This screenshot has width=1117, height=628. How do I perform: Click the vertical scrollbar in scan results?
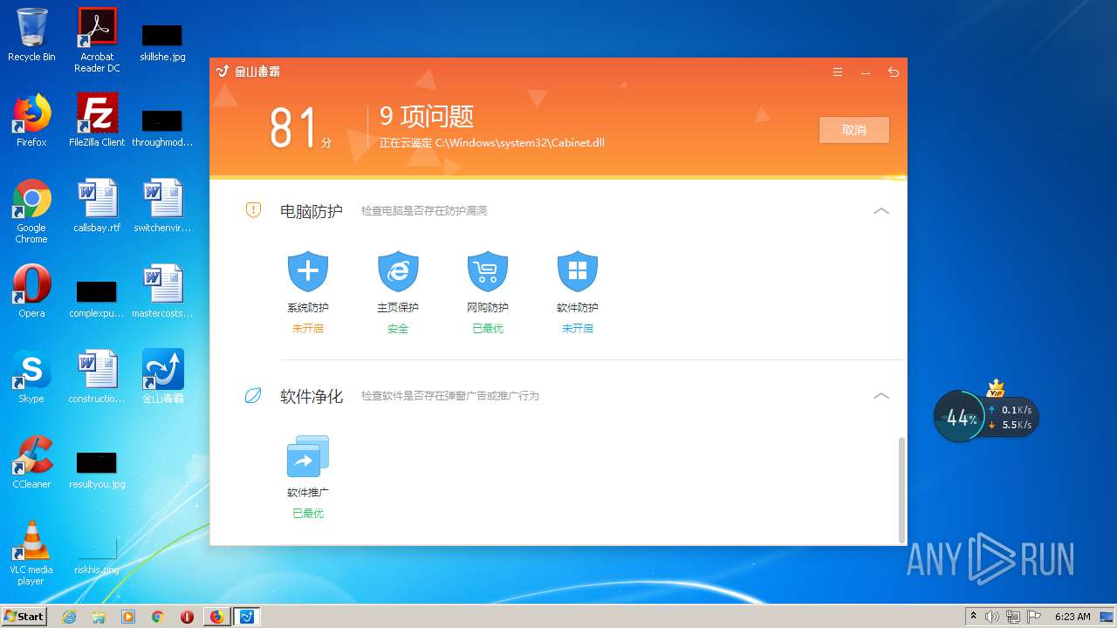(902, 488)
